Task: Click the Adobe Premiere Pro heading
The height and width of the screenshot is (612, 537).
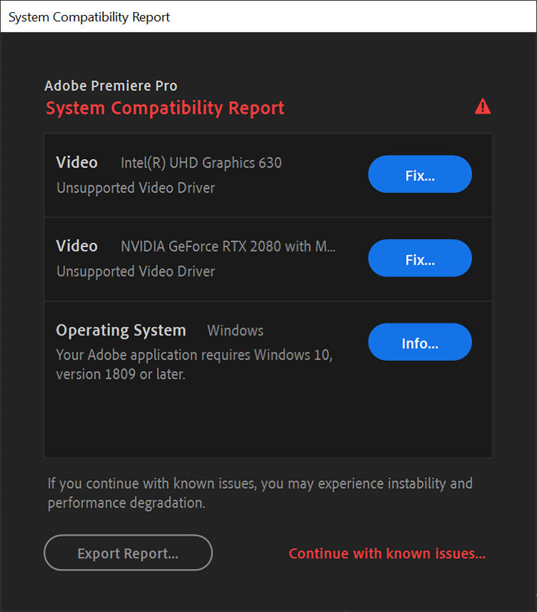Action: pyautogui.click(x=111, y=85)
